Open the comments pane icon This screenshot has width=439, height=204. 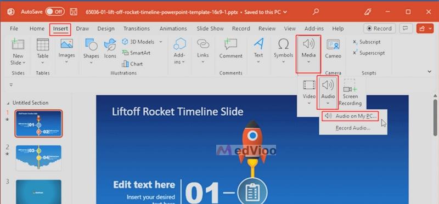tap(405, 29)
